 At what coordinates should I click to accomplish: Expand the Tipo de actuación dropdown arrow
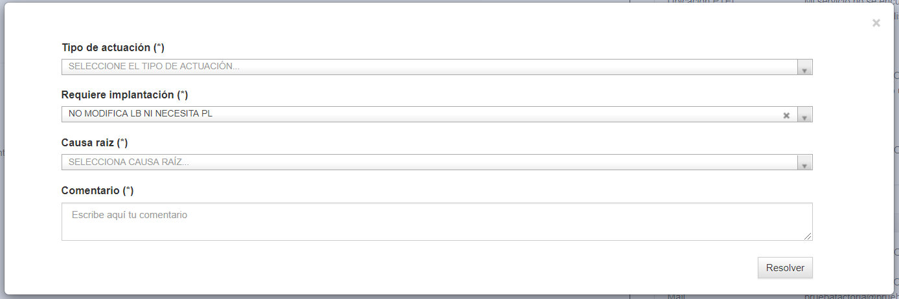point(804,67)
